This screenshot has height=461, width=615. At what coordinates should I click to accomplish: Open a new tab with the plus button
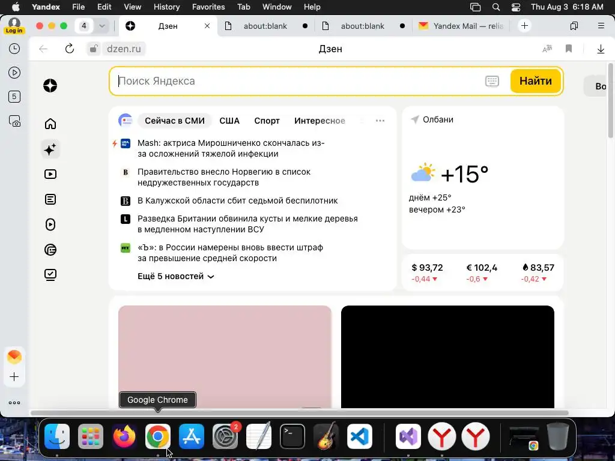click(524, 26)
